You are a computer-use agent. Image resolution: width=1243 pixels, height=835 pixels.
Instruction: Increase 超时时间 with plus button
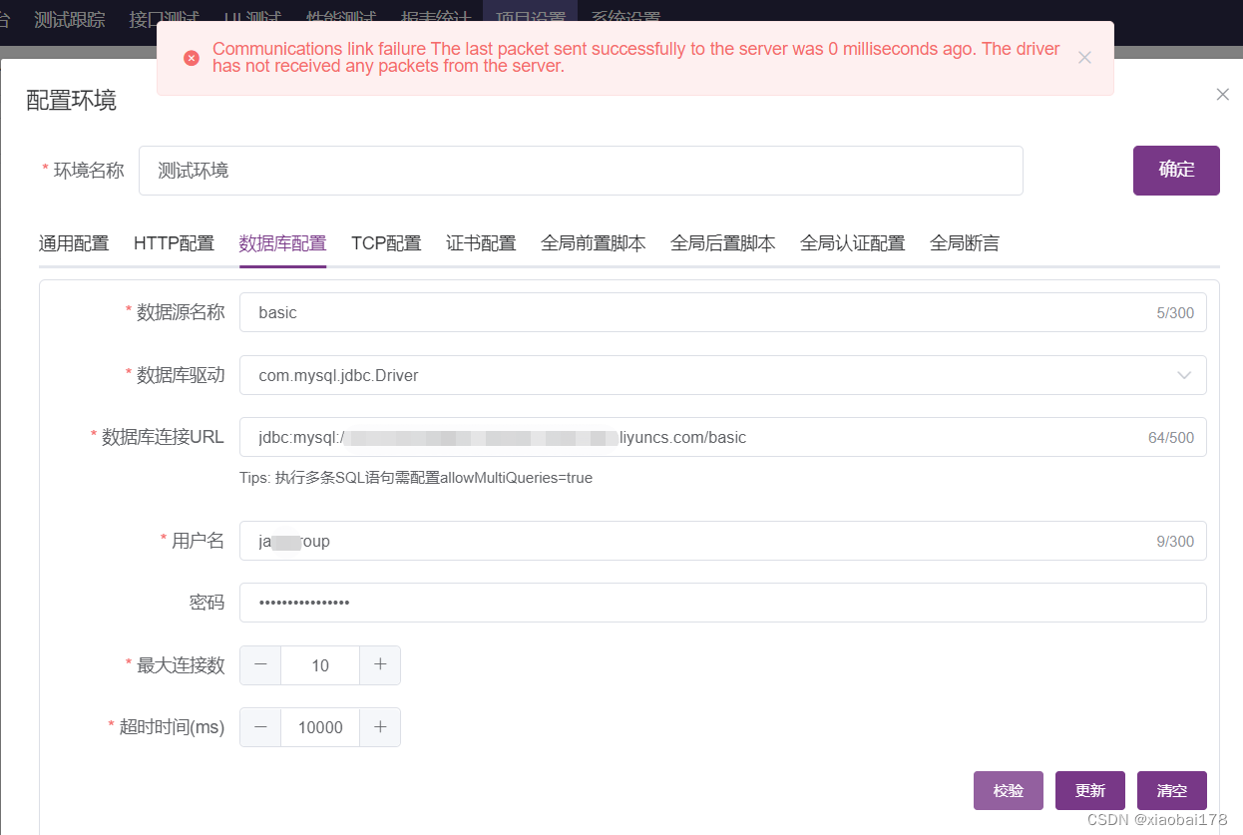click(380, 727)
